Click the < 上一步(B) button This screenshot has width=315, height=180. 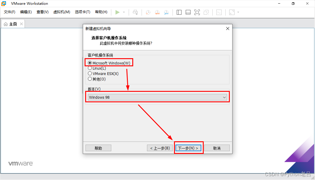(x=160, y=148)
